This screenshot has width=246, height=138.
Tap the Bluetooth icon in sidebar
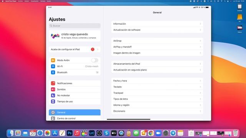point(53,72)
